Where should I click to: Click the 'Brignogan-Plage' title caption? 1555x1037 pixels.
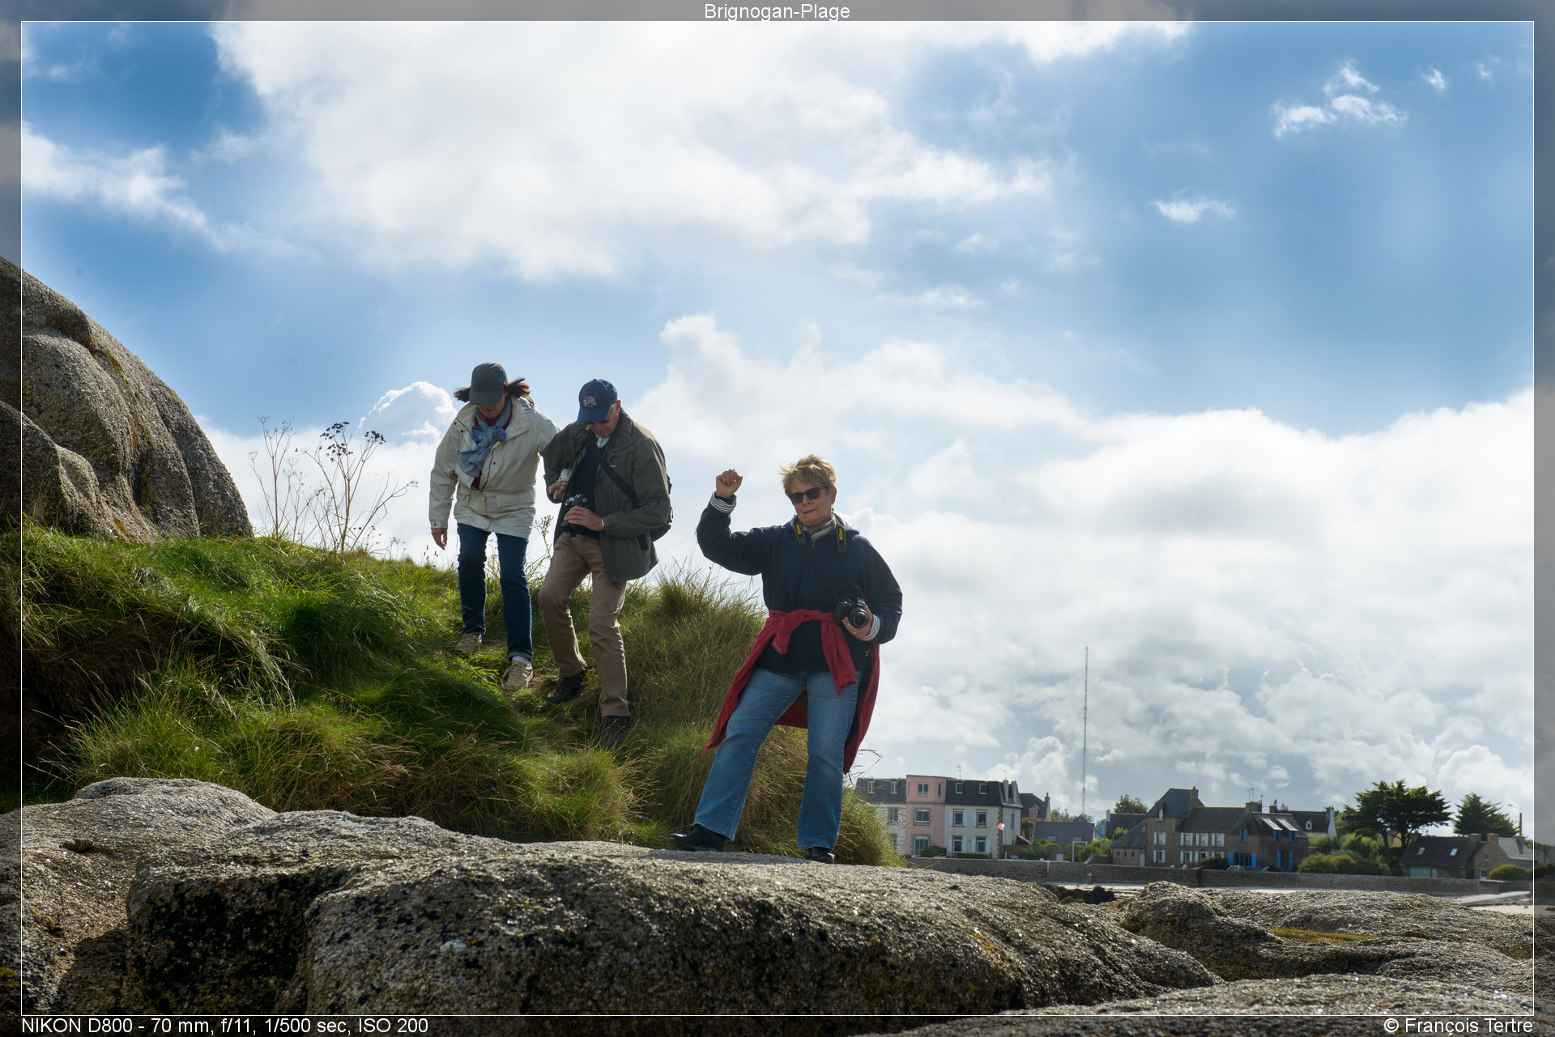pyautogui.click(x=777, y=11)
